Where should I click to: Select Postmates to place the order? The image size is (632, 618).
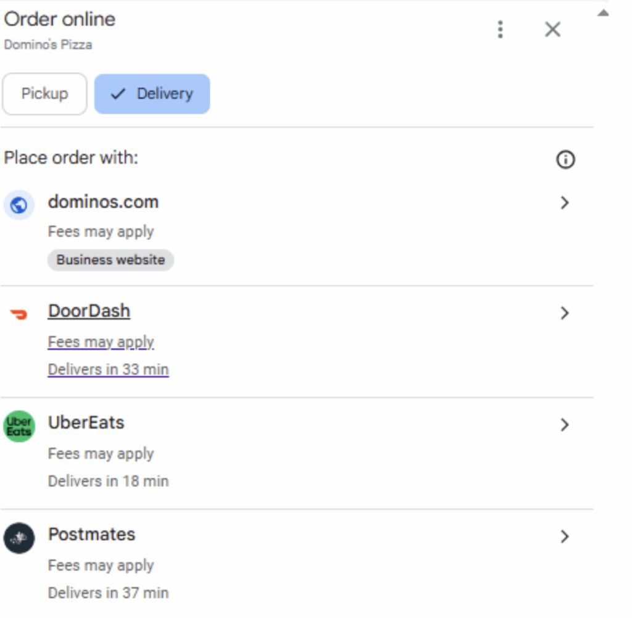pyautogui.click(x=91, y=535)
